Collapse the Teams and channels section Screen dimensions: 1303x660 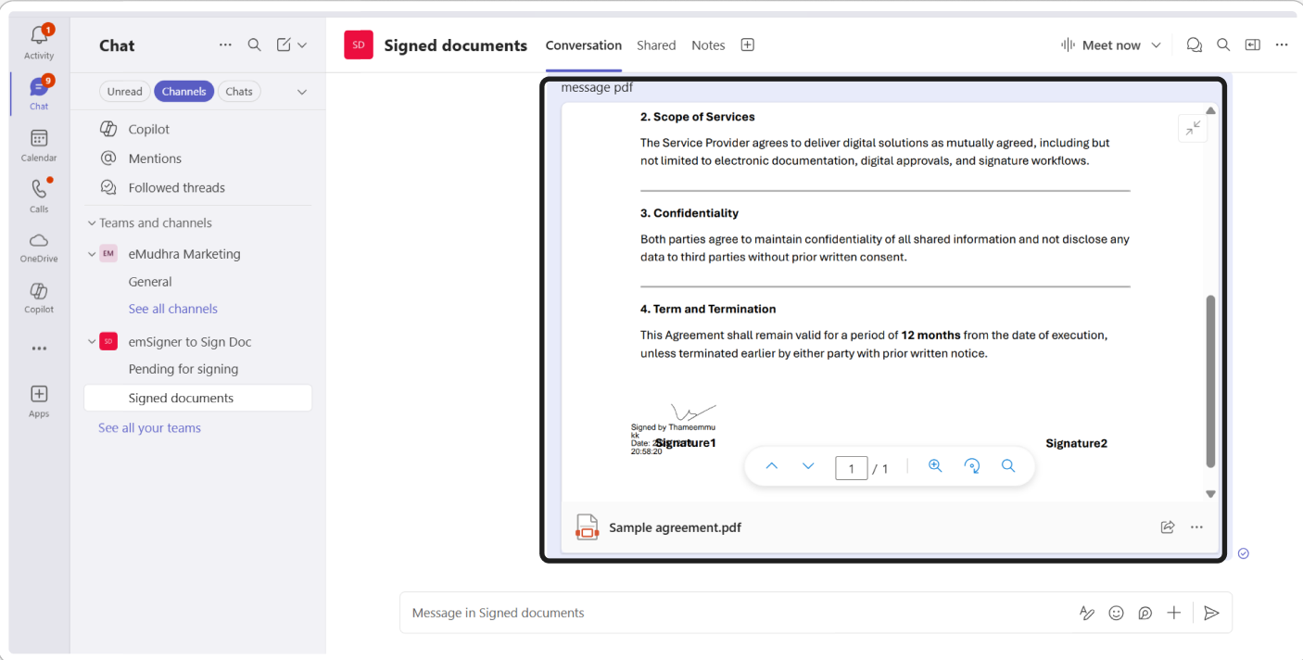(92, 223)
